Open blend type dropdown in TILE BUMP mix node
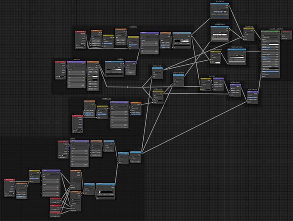Image resolution: width=293 pixels, height=221 pixels. click(206, 83)
